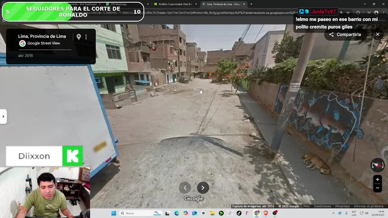Open the green play-button app in taskbar
The image size is (388, 218).
[221, 213]
